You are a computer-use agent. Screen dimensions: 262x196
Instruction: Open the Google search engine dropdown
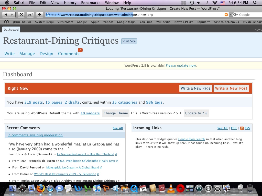[235, 15]
